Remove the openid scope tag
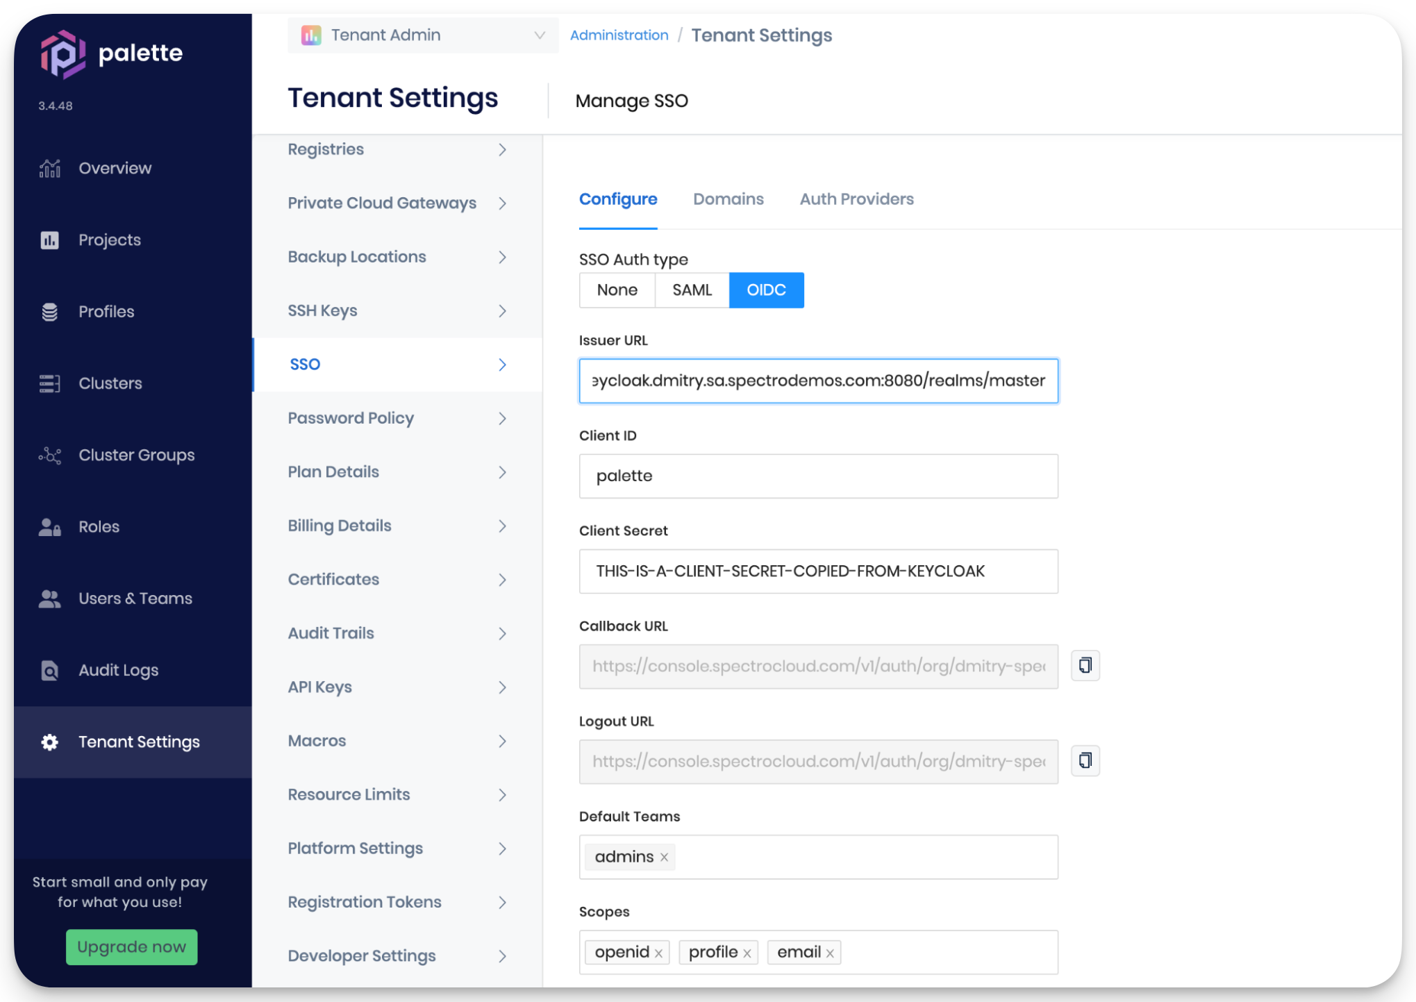 (x=658, y=953)
